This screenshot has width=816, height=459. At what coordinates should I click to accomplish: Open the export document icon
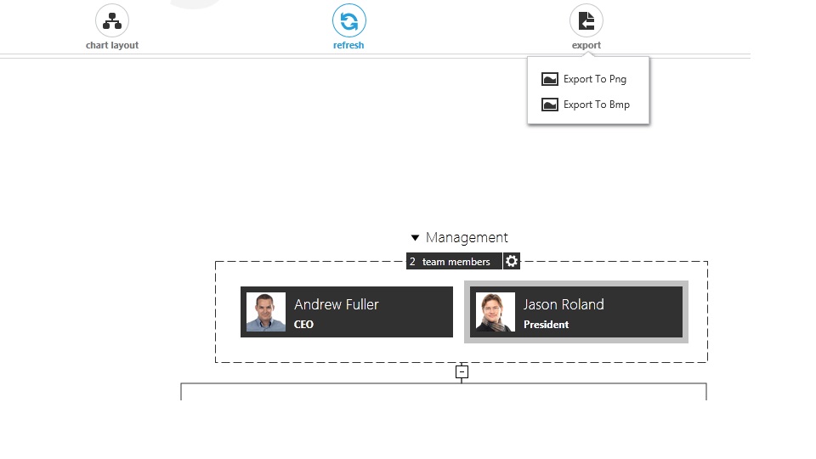coord(586,20)
